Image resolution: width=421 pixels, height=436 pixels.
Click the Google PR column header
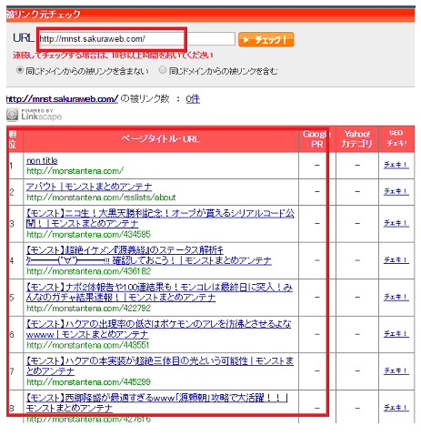tap(317, 139)
